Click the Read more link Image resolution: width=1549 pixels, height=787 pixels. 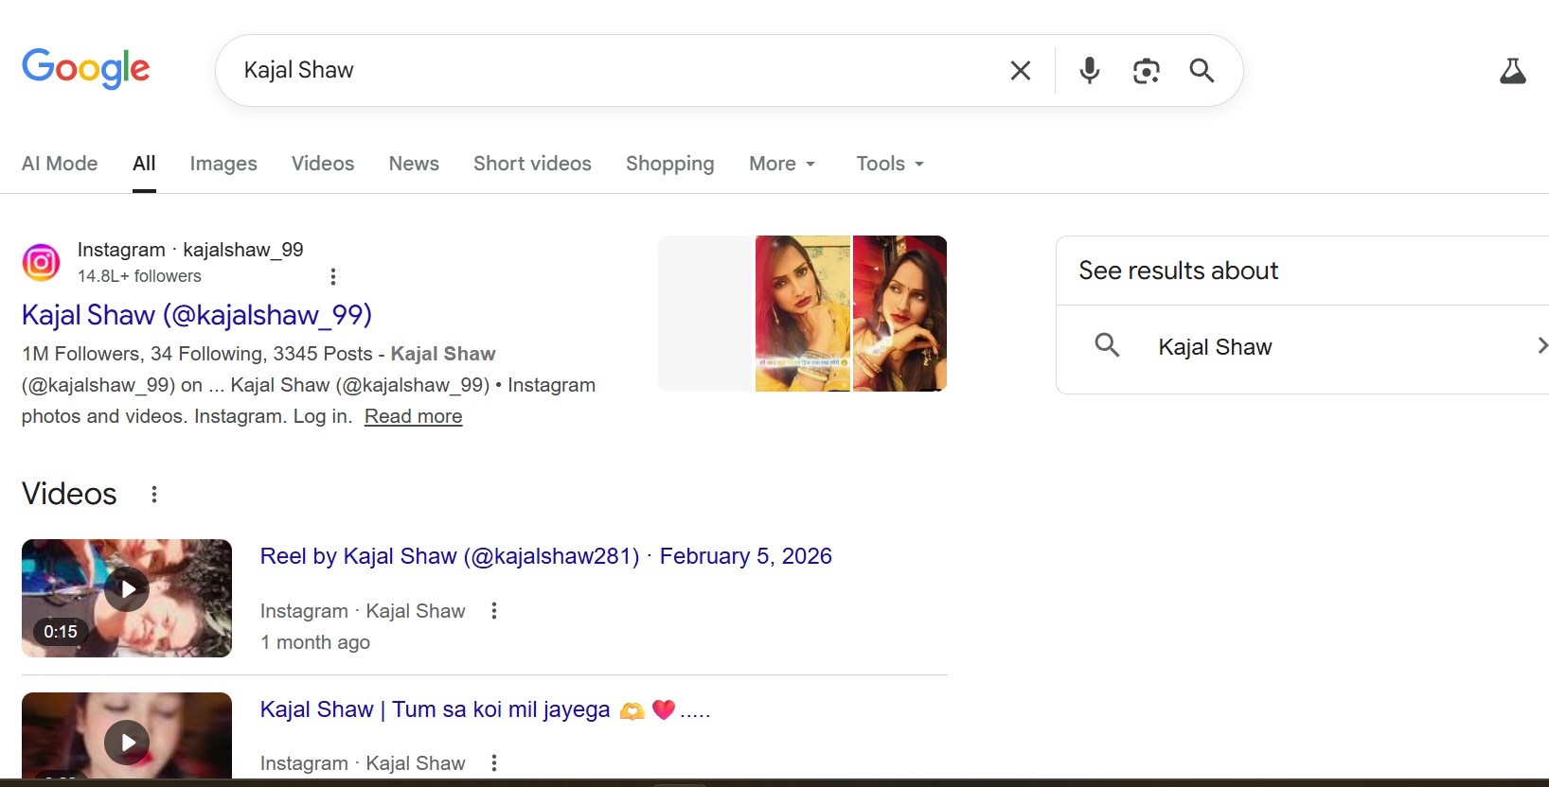pyautogui.click(x=413, y=416)
